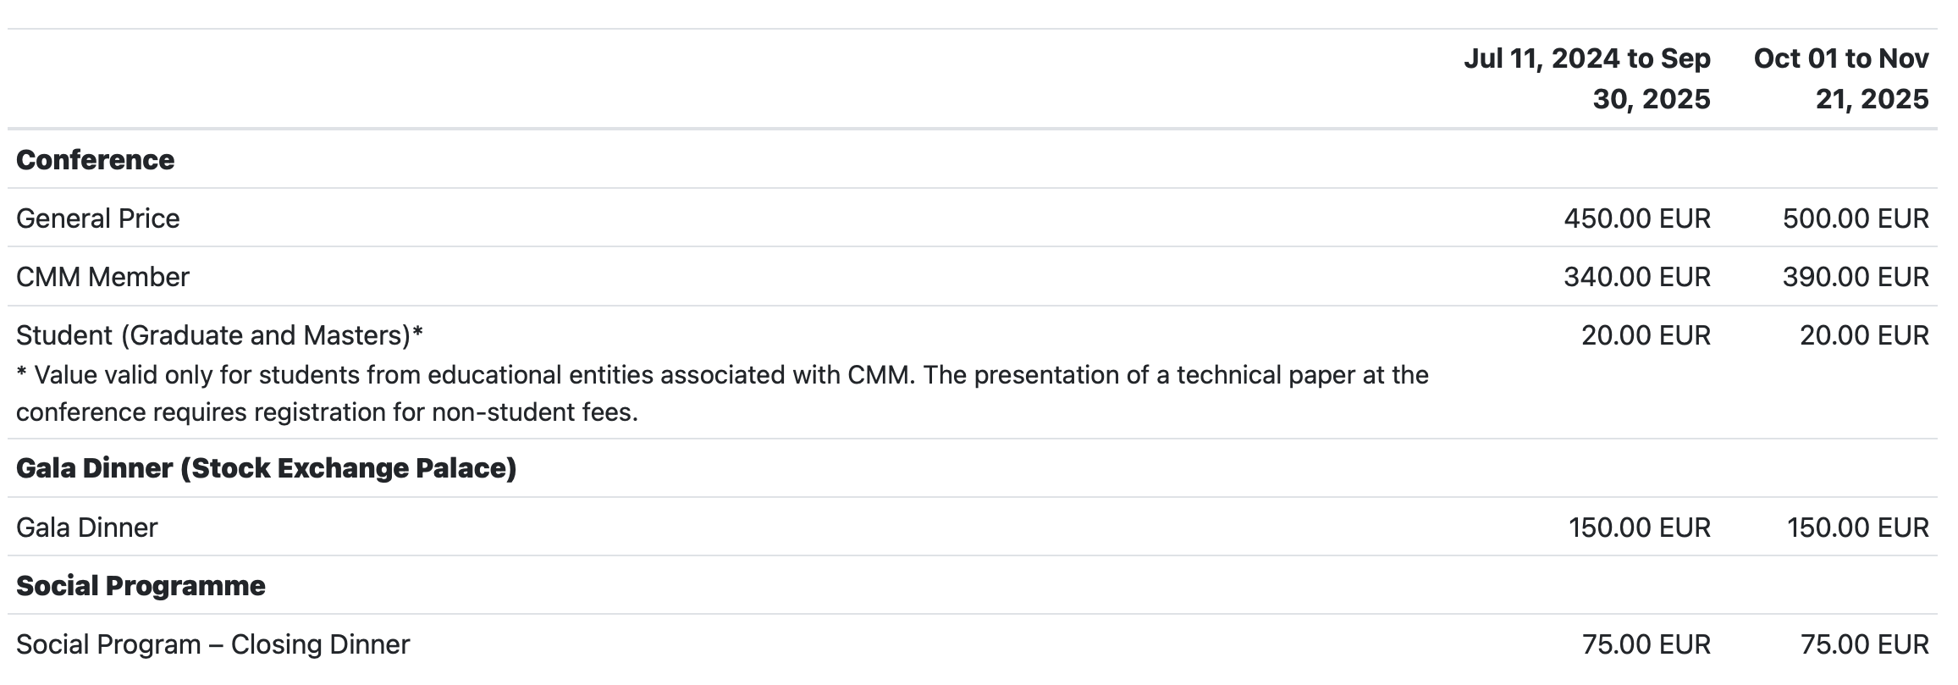Click the 500.00 EUR late General Price
Screen dimensions: 1958x685
(x=1856, y=218)
